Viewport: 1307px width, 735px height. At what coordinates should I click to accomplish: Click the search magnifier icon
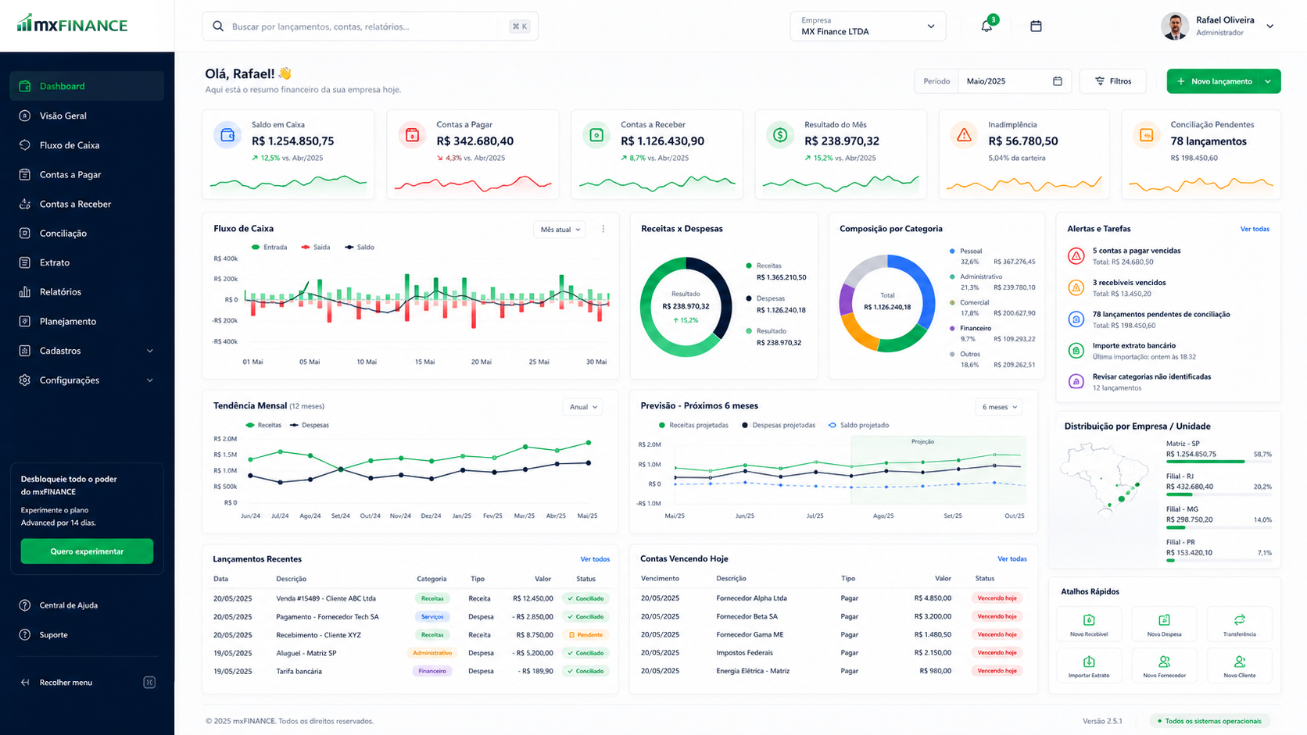tap(218, 27)
